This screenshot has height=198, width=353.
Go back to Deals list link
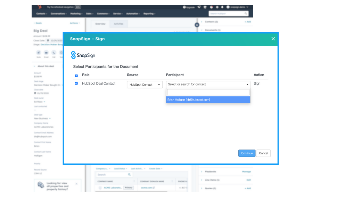(x=38, y=23)
